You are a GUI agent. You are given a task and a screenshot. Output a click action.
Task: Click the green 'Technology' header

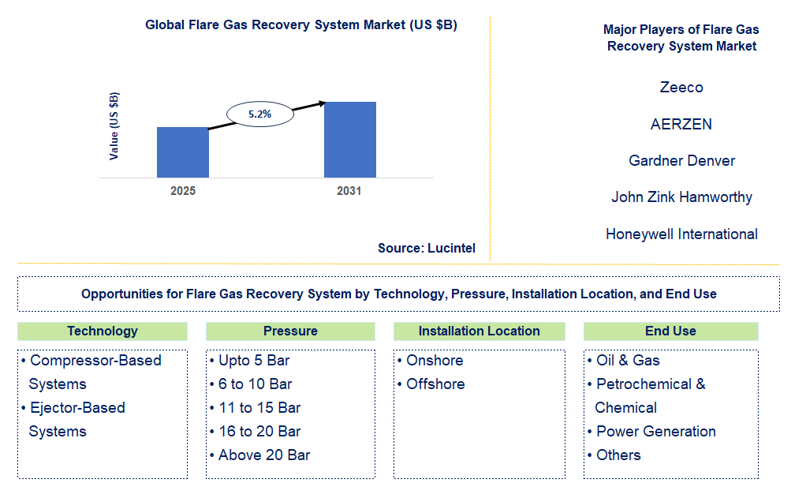tap(103, 331)
